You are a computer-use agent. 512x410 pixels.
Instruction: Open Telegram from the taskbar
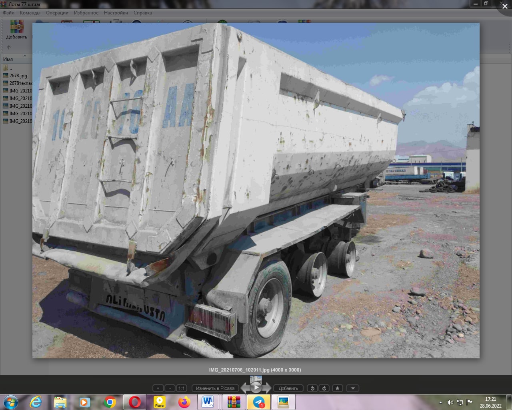259,402
